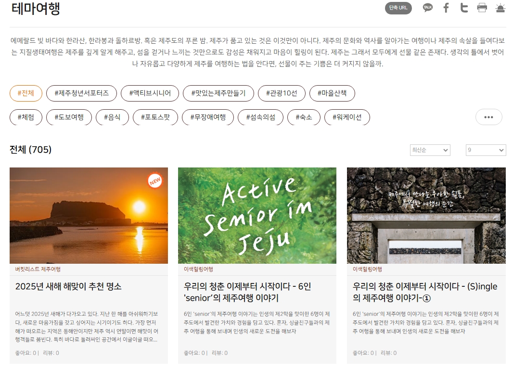The width and height of the screenshot is (513, 372).
Task: Share this page on Twitter
Action: point(464,8)
